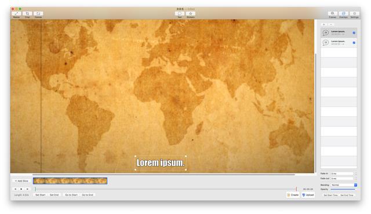Remove the selected overlay with the minus button
Screen dimensions: 371x214
[331, 24]
